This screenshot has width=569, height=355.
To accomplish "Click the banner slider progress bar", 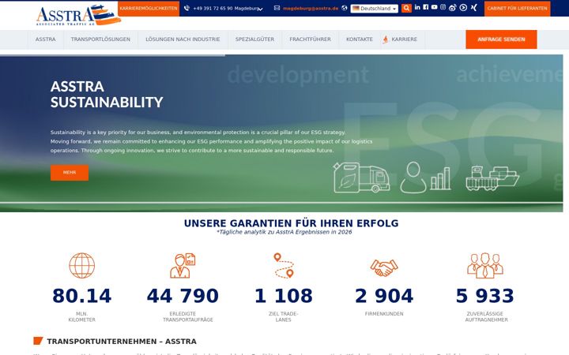I will [112, 55].
